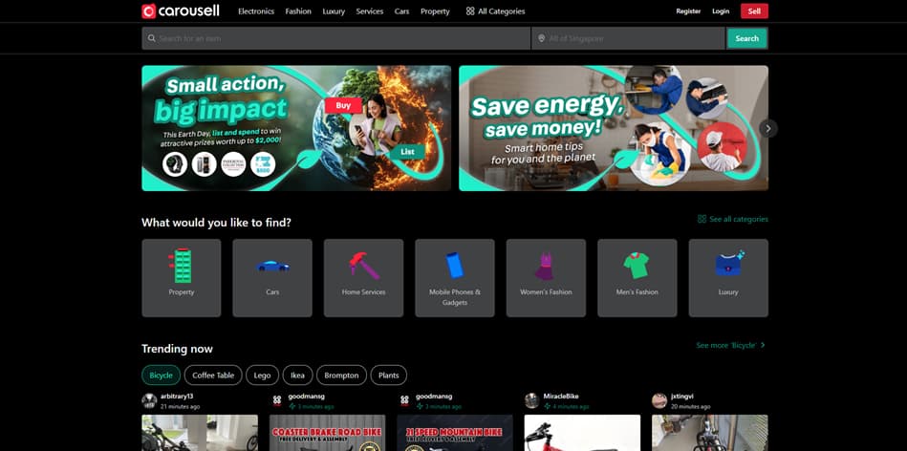Click the grid icon beside See all categories
907x451 pixels.
tap(702, 219)
